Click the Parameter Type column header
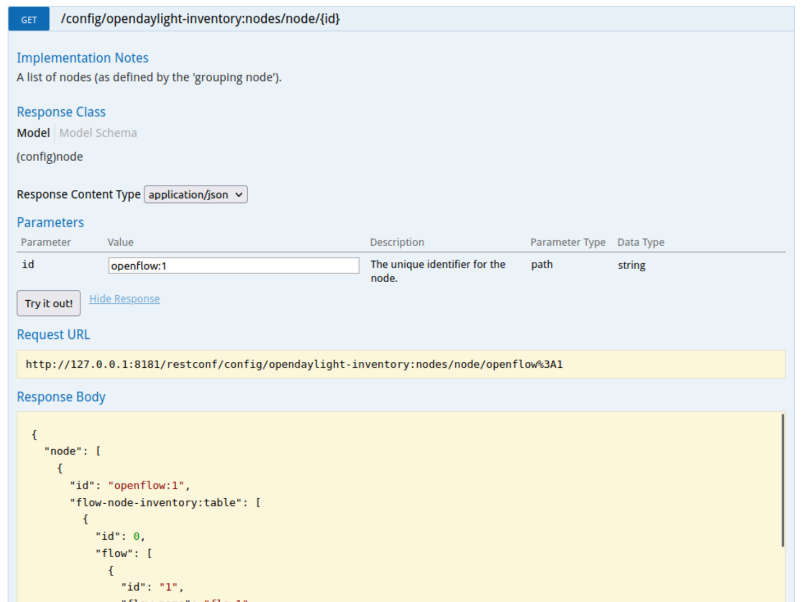803x602 pixels. [x=567, y=242]
